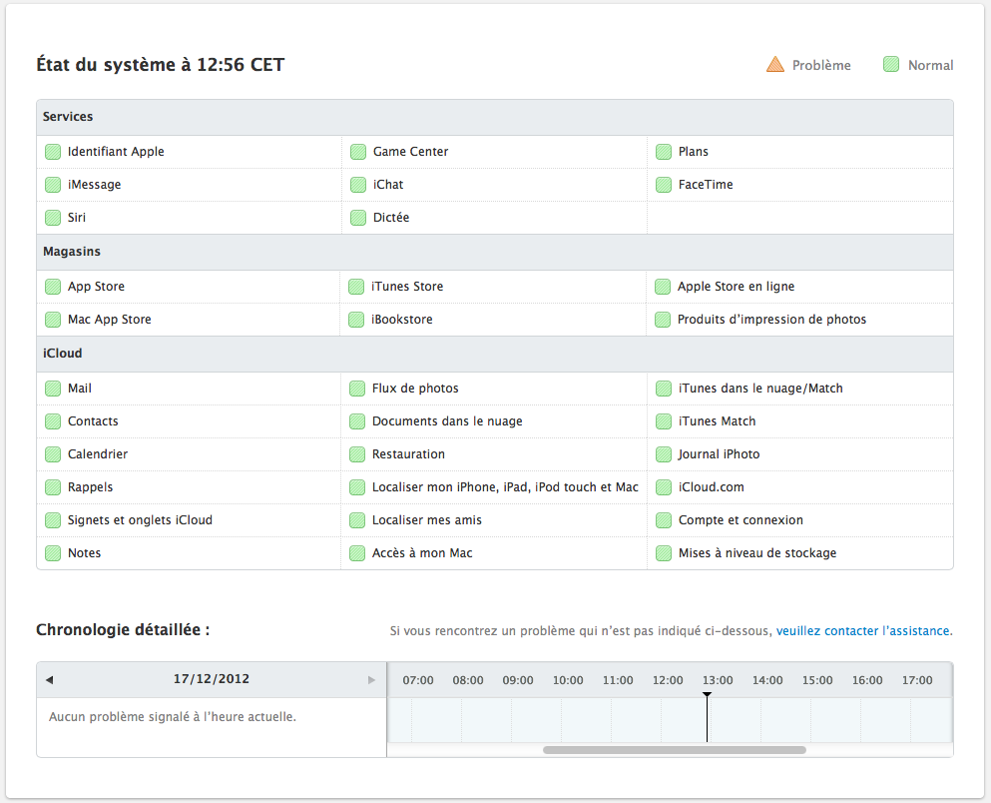Click the green indicator for Game Center
The width and height of the screenshot is (991, 803).
(358, 152)
